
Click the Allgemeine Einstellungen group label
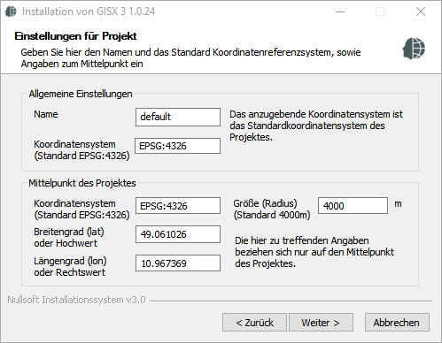coord(81,94)
